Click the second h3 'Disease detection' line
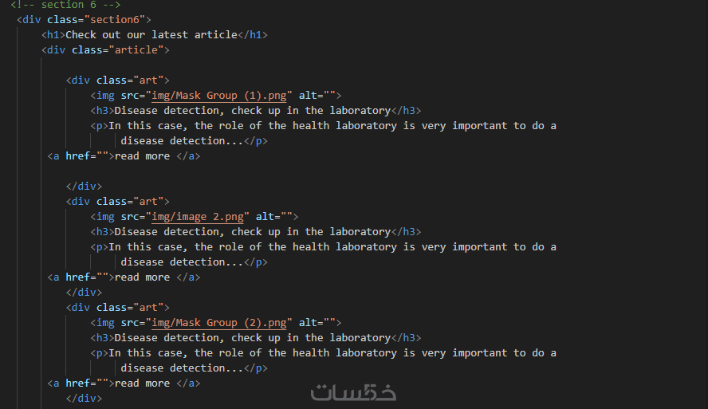 pyautogui.click(x=255, y=232)
